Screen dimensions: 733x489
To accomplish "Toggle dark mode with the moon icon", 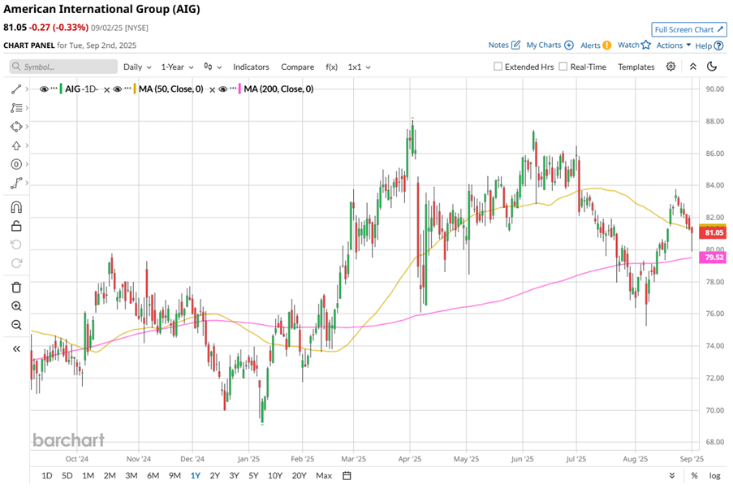I will (712, 67).
